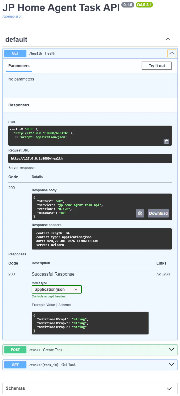Collapse the default section chevron
The width and height of the screenshot is (180, 396).
(168, 39)
